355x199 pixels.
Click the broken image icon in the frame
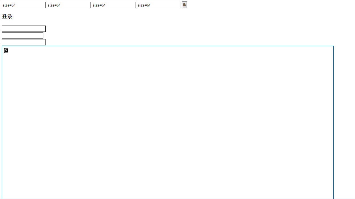coord(6,51)
